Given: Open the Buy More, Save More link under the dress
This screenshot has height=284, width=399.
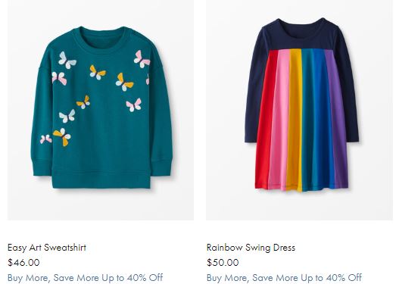Looking at the screenshot, I should pos(284,278).
